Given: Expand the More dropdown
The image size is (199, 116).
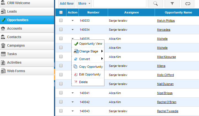Looking at the screenshot, I should coord(84,4).
